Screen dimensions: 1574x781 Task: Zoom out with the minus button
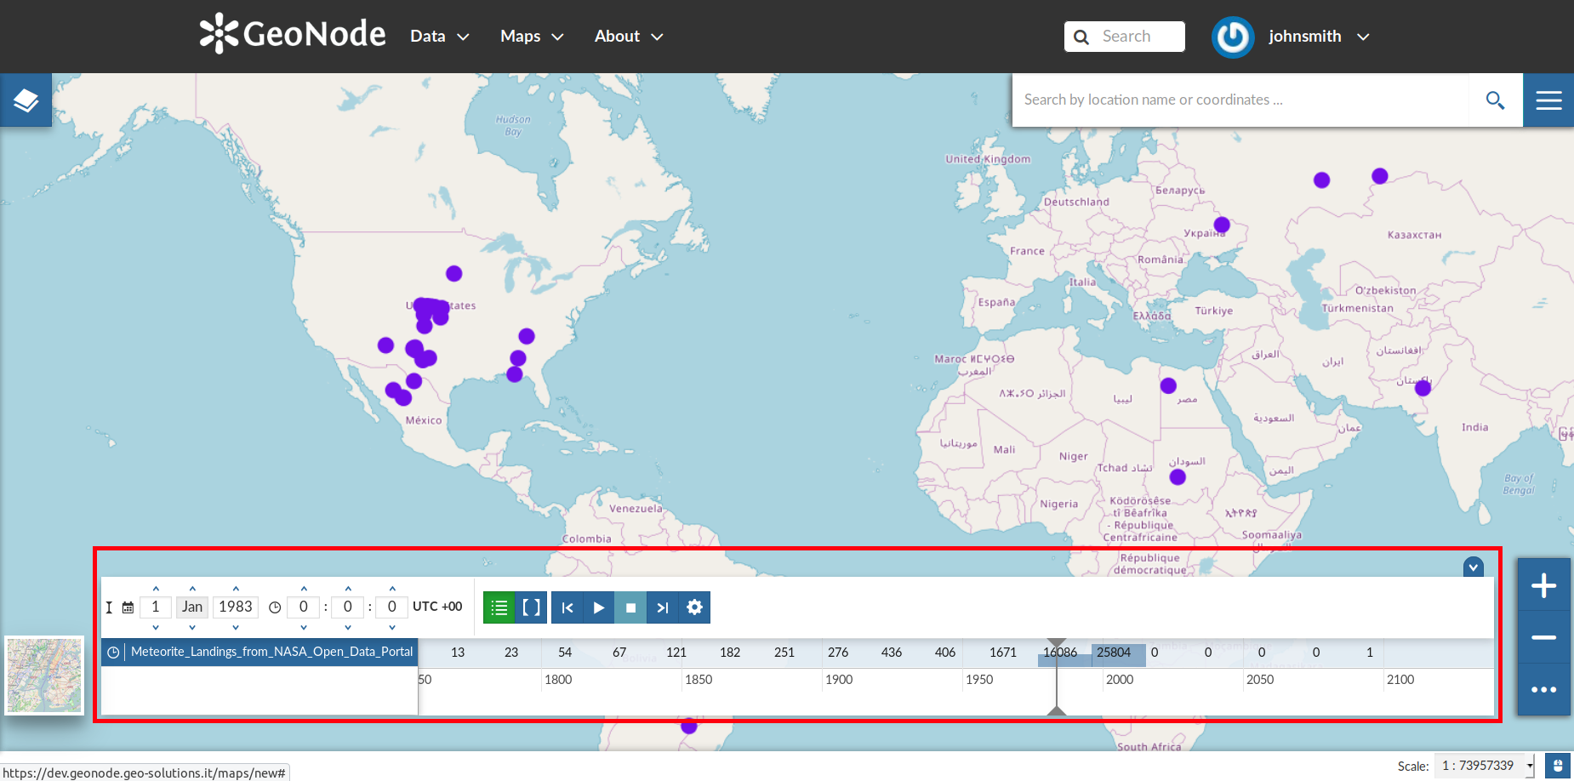click(x=1543, y=637)
